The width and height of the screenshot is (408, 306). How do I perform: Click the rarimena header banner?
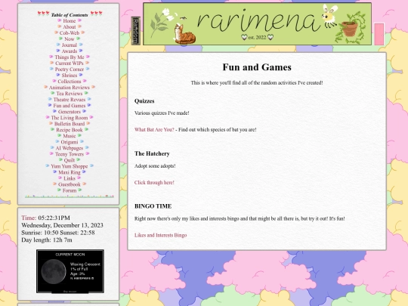257,24
